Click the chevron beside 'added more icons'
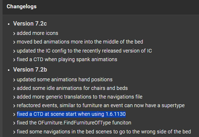This screenshot has width=199, height=137. pyautogui.click(x=14, y=33)
